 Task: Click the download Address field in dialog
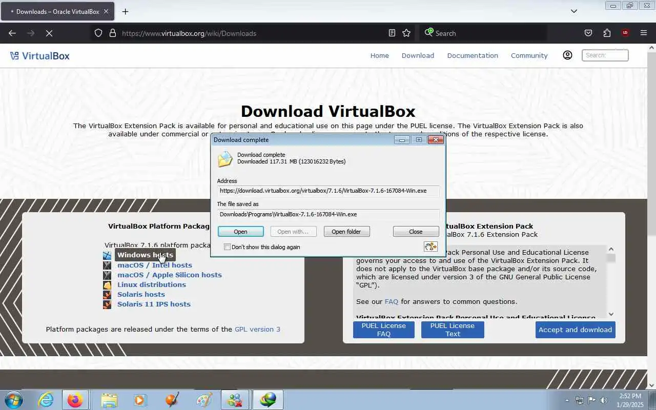coord(329,191)
